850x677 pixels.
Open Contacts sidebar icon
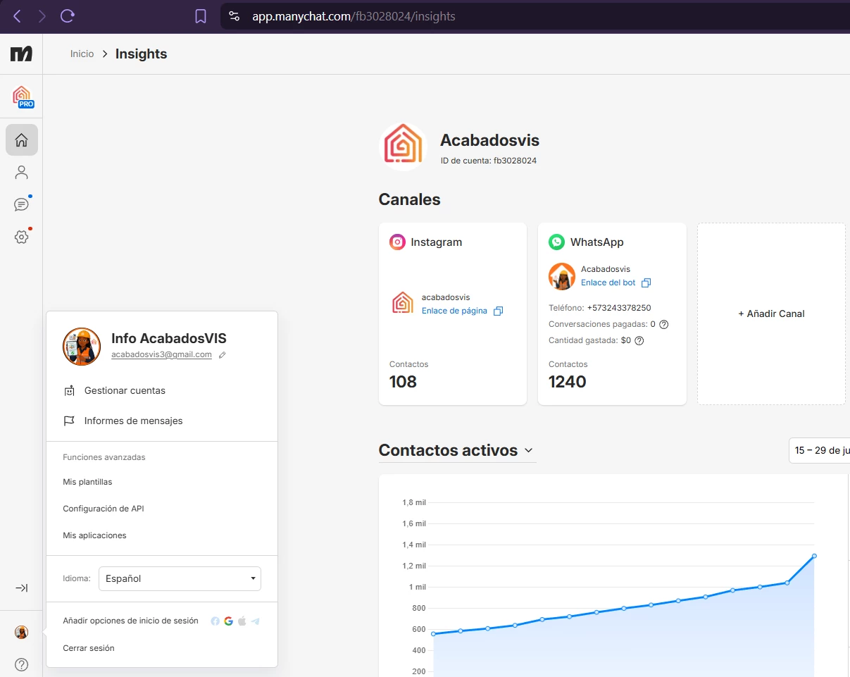(x=22, y=172)
